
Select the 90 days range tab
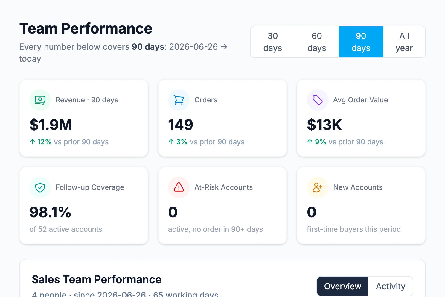tap(361, 42)
